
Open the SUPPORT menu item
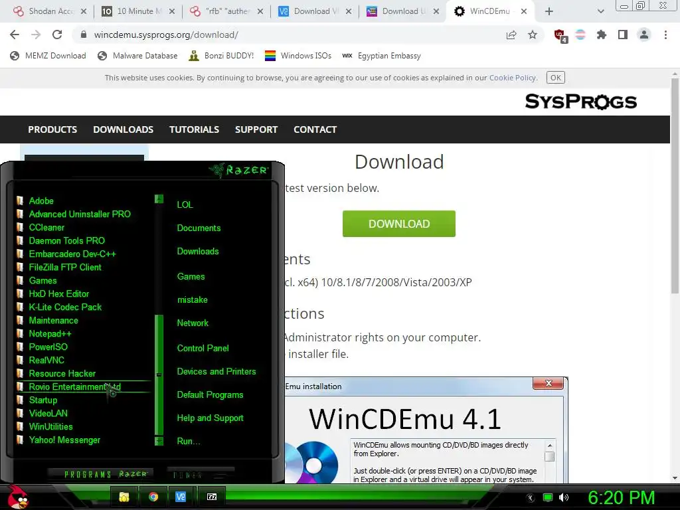[x=256, y=129]
